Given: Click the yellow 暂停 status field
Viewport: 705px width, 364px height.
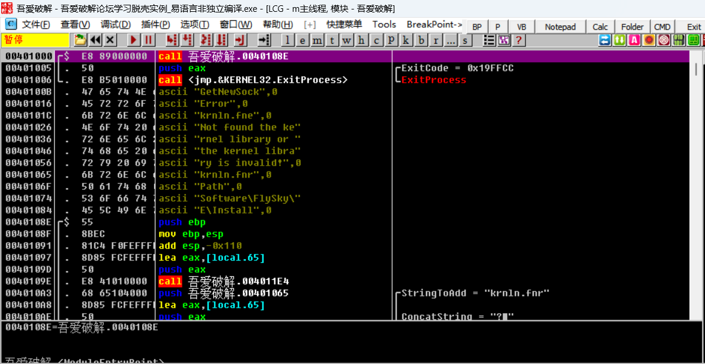Looking at the screenshot, I should click(36, 40).
